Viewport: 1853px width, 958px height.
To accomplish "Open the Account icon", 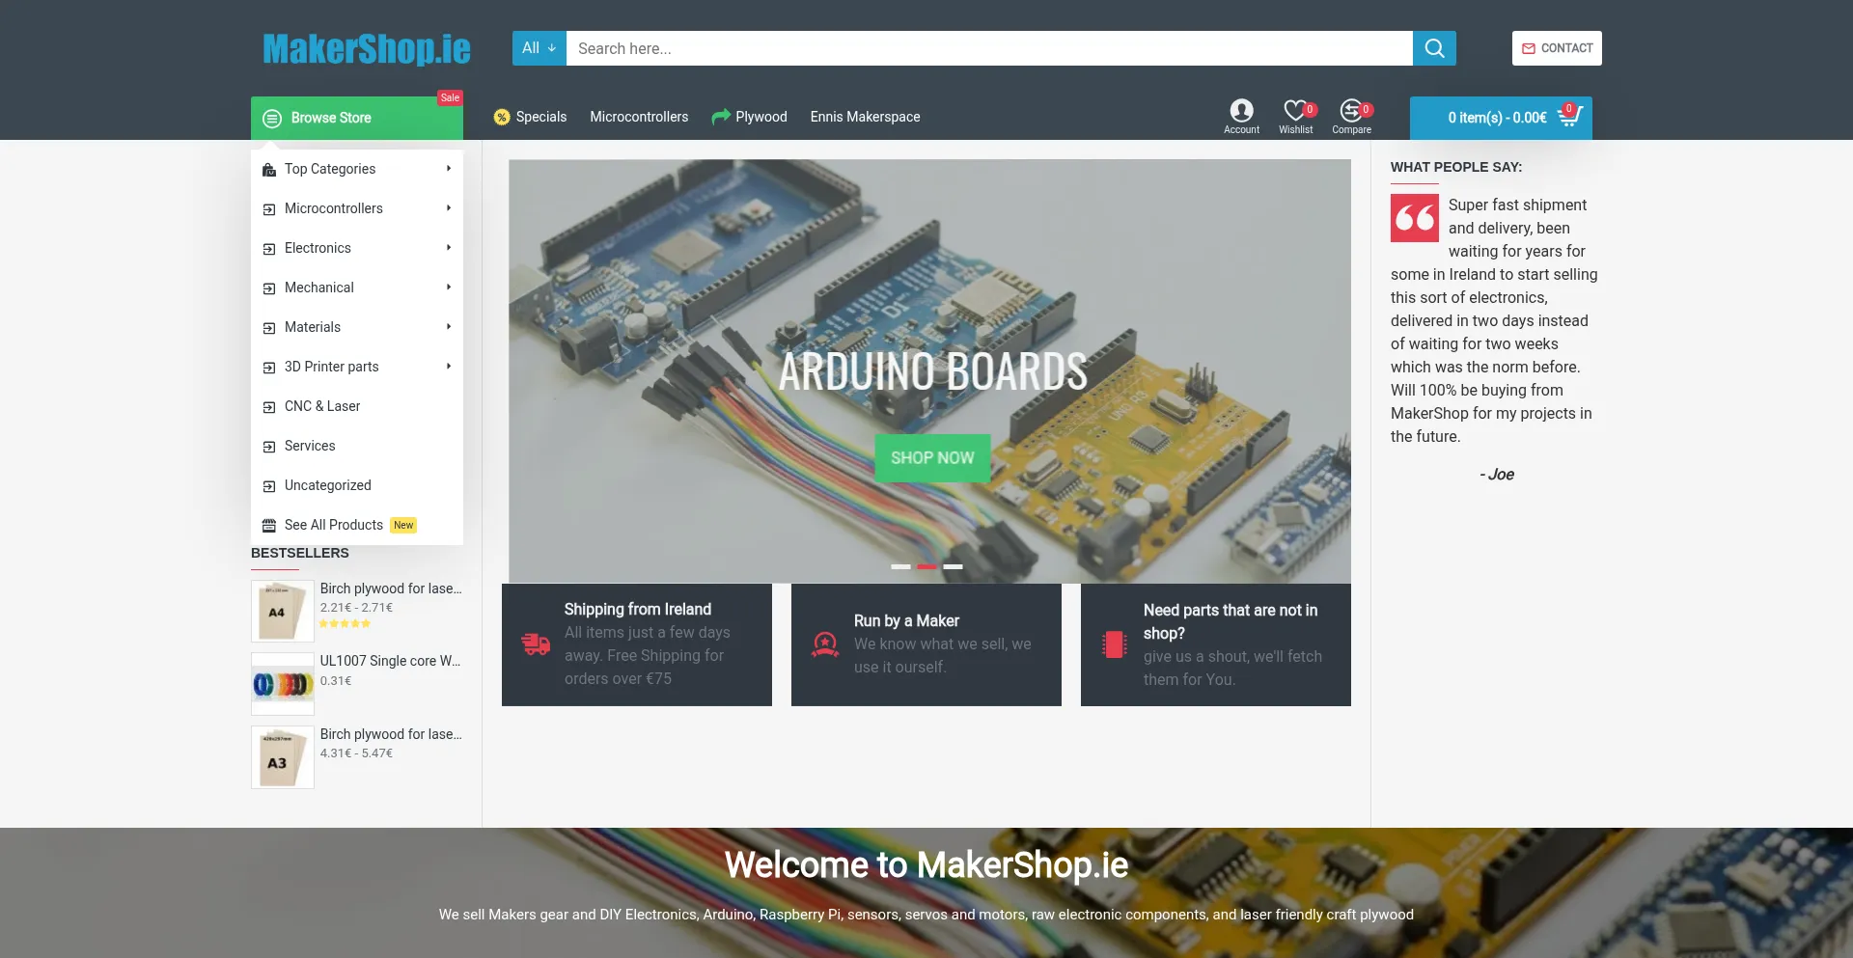I will [x=1241, y=112].
